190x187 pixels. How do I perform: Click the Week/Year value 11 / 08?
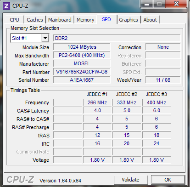coord(163,80)
